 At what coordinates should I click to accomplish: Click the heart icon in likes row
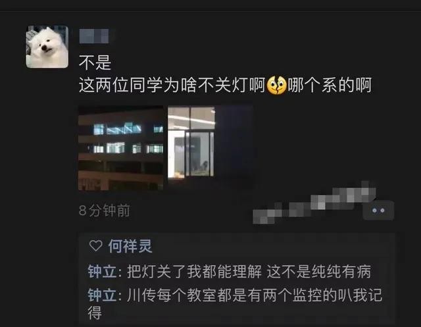pos(95,246)
